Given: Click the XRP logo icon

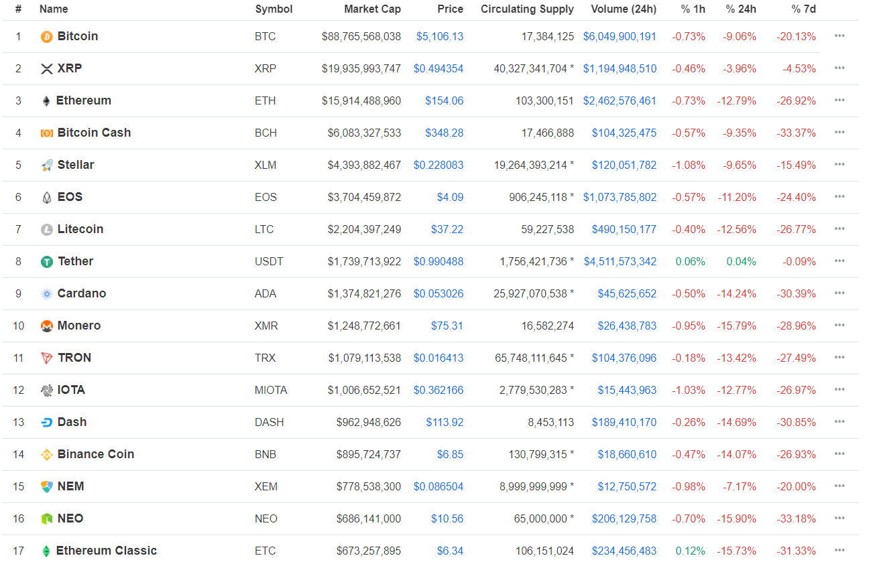Looking at the screenshot, I should coord(47,68).
